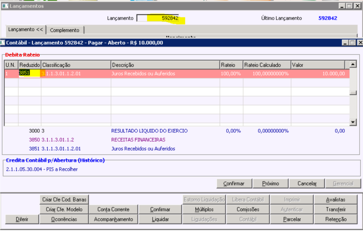Screen dimensions: 363x231
Task: Click the Autenticar button
Action: (x=292, y=210)
